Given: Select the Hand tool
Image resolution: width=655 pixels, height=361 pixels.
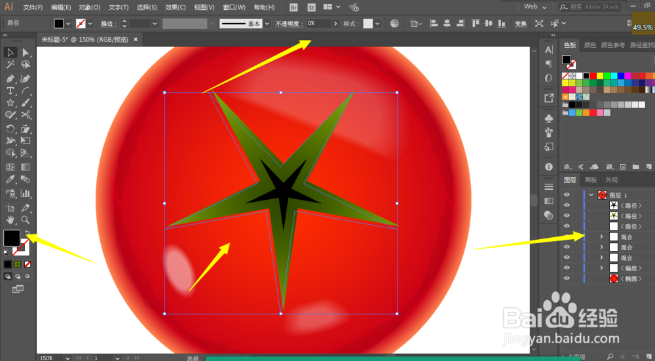Looking at the screenshot, I should (x=10, y=219).
